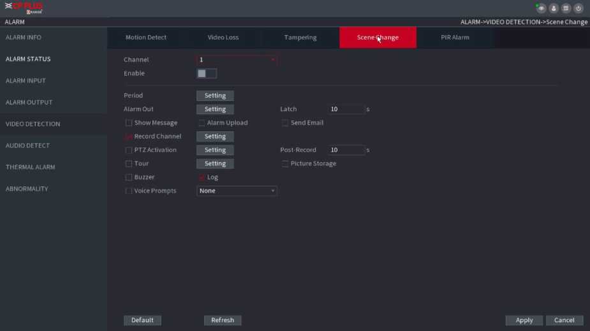
Task: Open the user account icon
Action: [x=554, y=8]
